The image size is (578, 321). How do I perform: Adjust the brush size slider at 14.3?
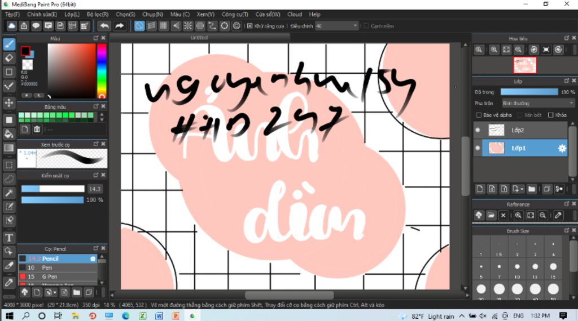tap(52, 189)
